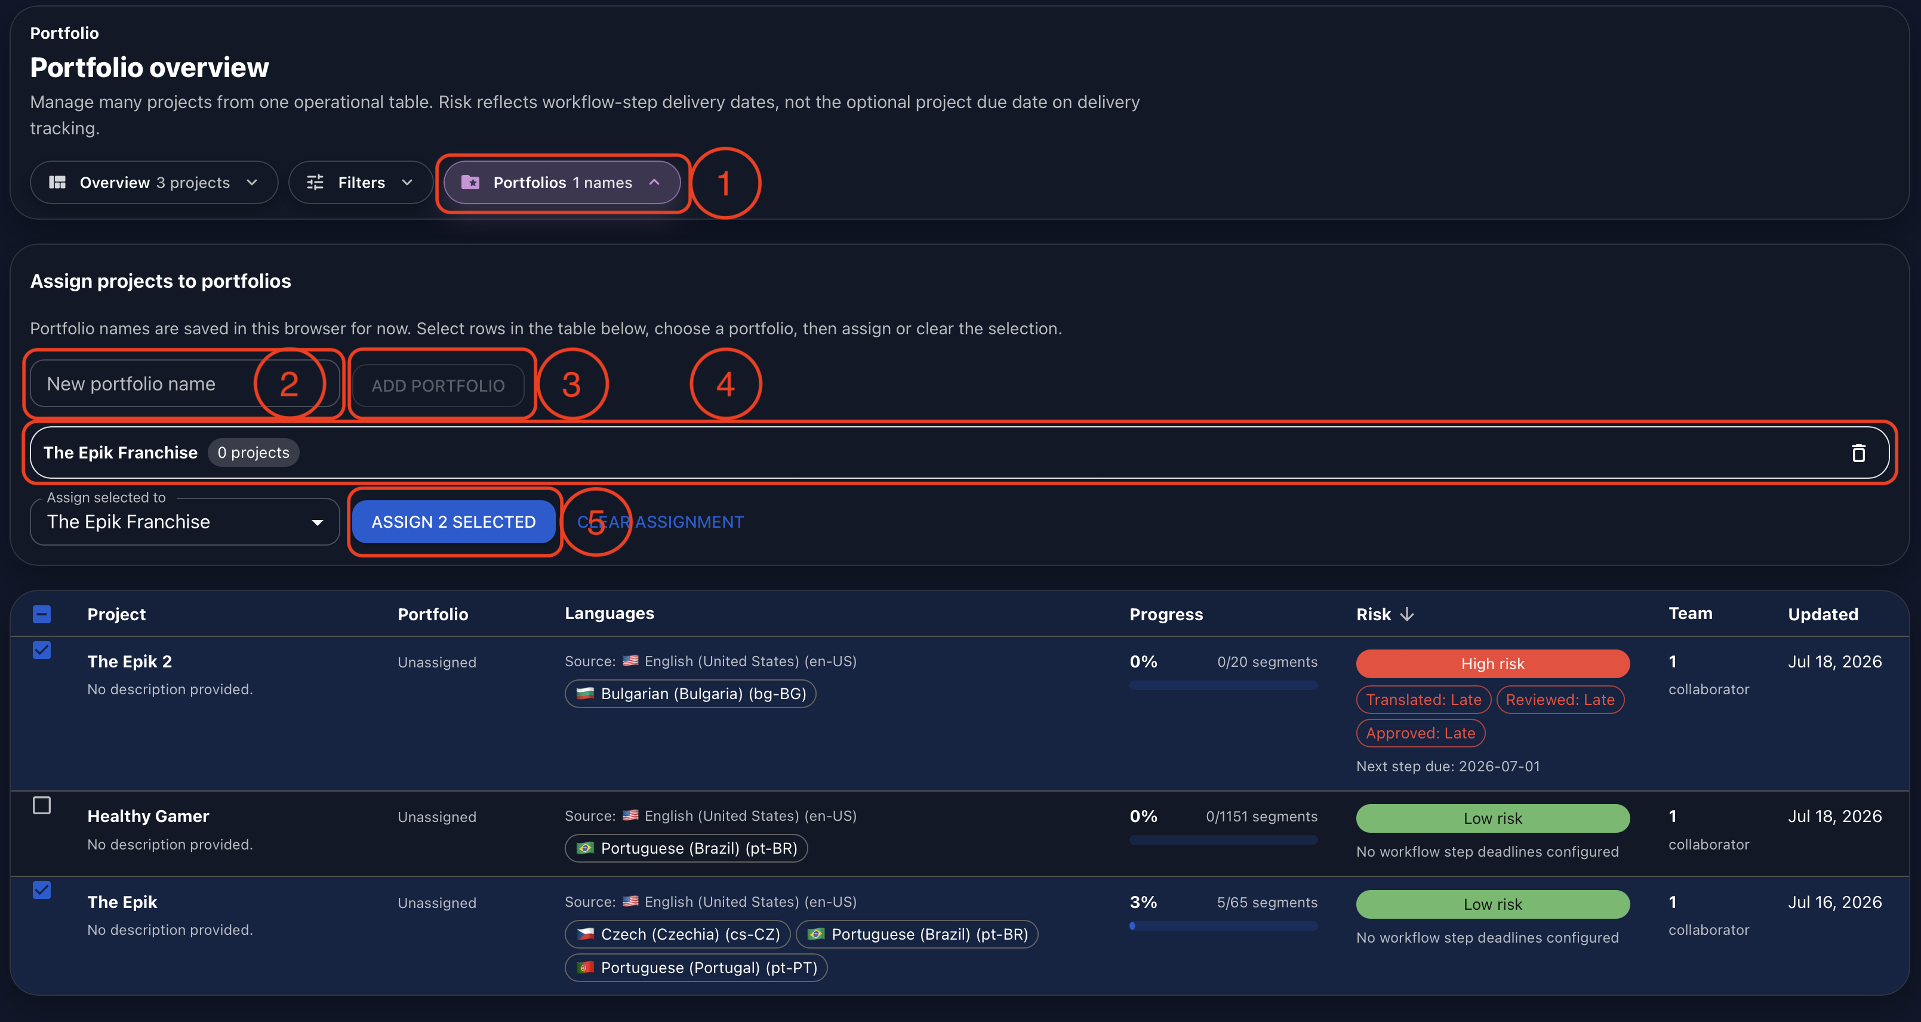The width and height of the screenshot is (1921, 1022).
Task: Click the Translated: Late tag
Action: click(x=1424, y=700)
